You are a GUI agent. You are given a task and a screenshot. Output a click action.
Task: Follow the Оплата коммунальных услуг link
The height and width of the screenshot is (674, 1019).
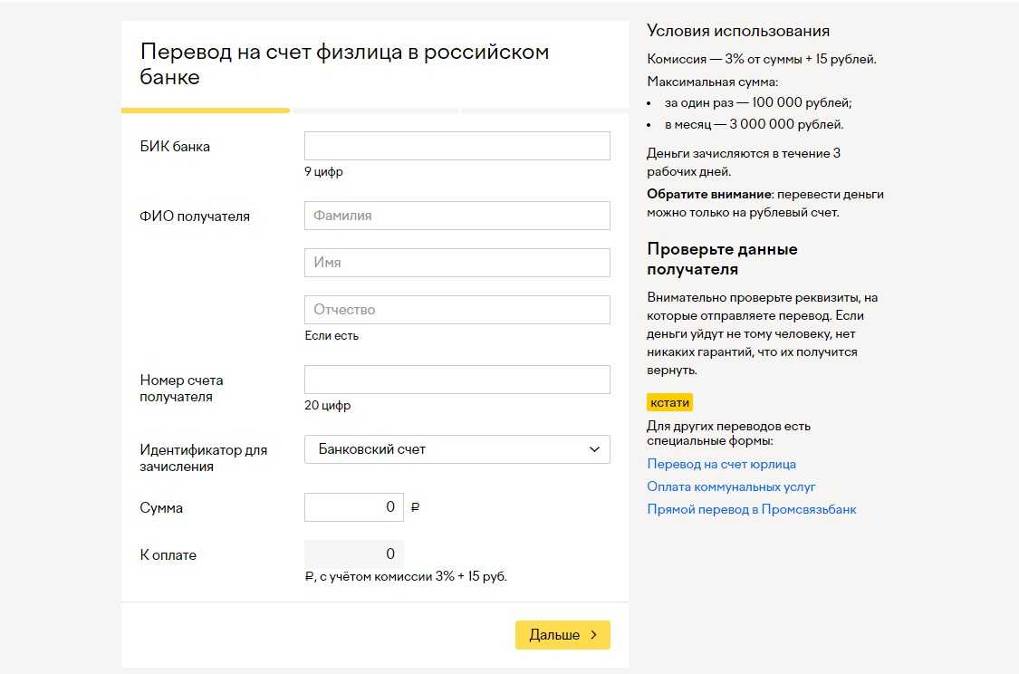[731, 486]
